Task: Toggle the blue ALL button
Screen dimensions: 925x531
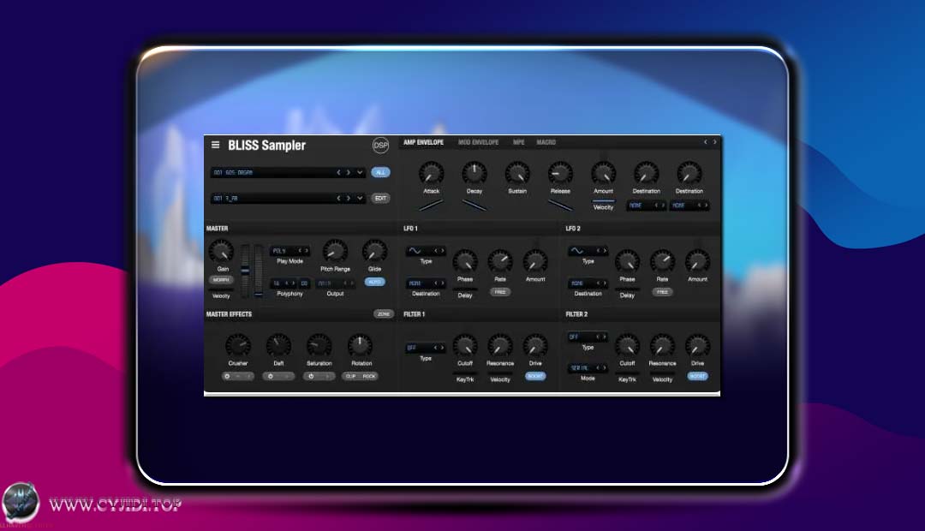Action: coord(380,172)
